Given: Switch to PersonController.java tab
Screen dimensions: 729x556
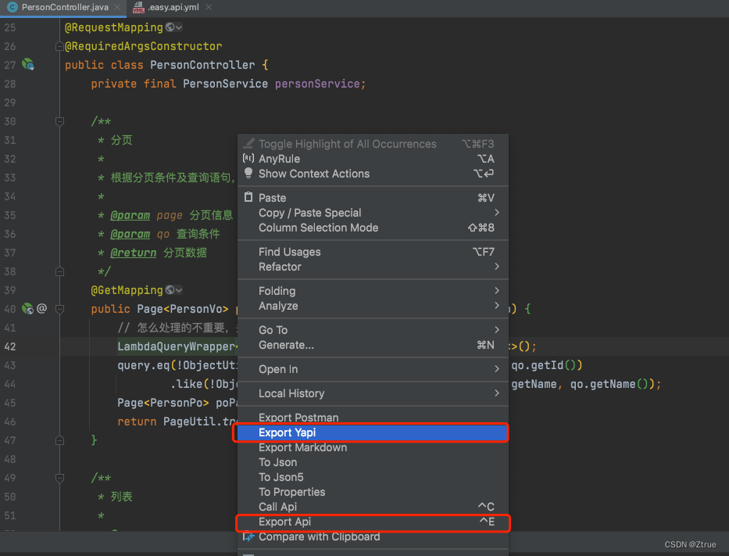Looking at the screenshot, I should 65,8.
